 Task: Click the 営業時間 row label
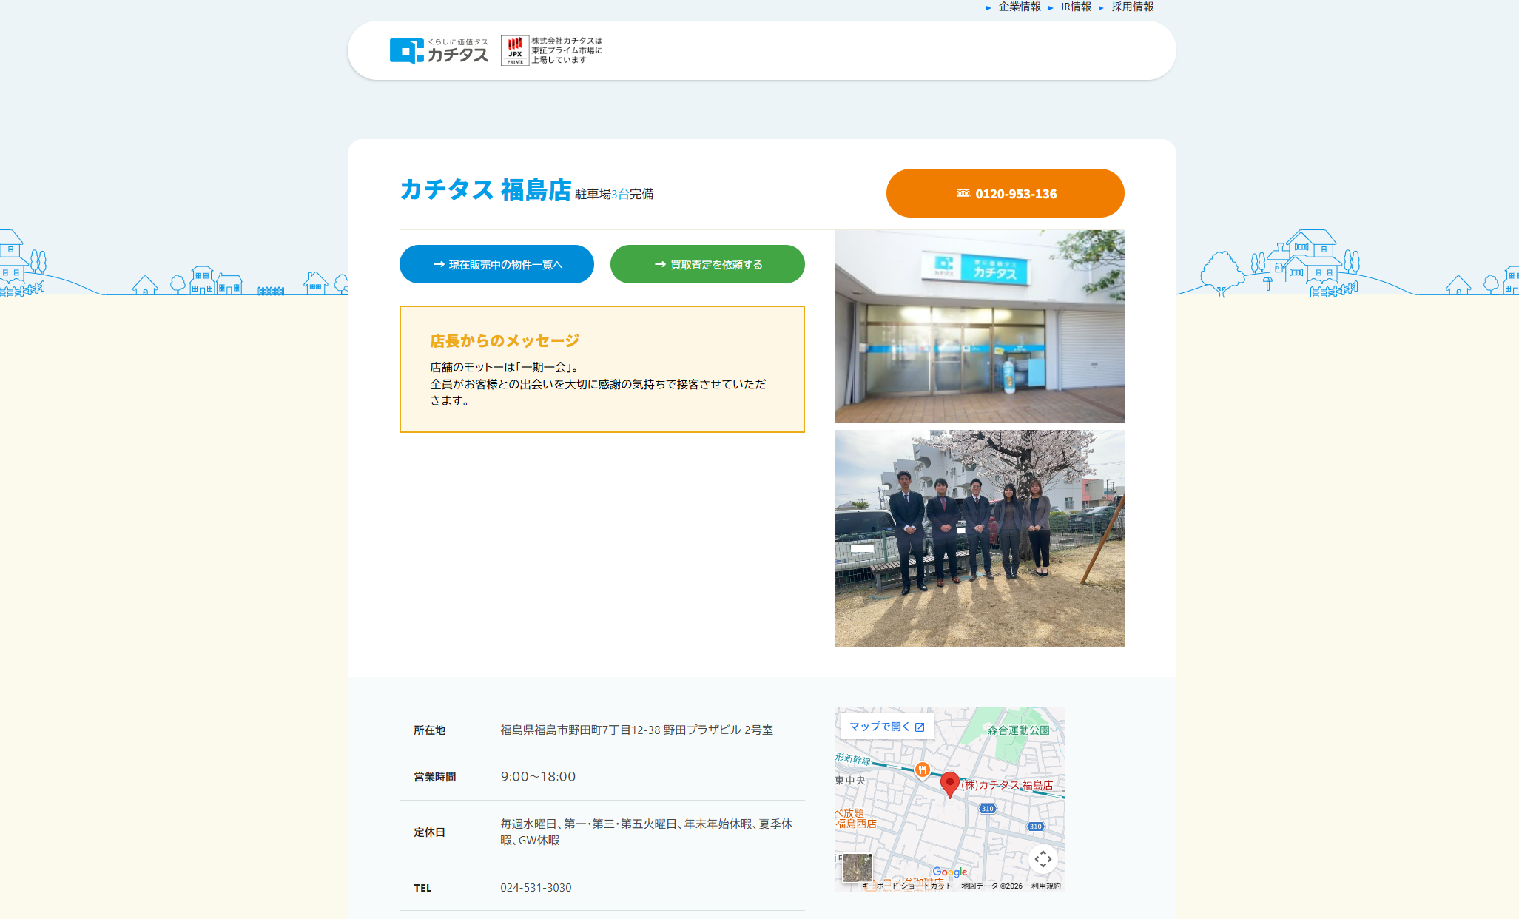tap(434, 777)
